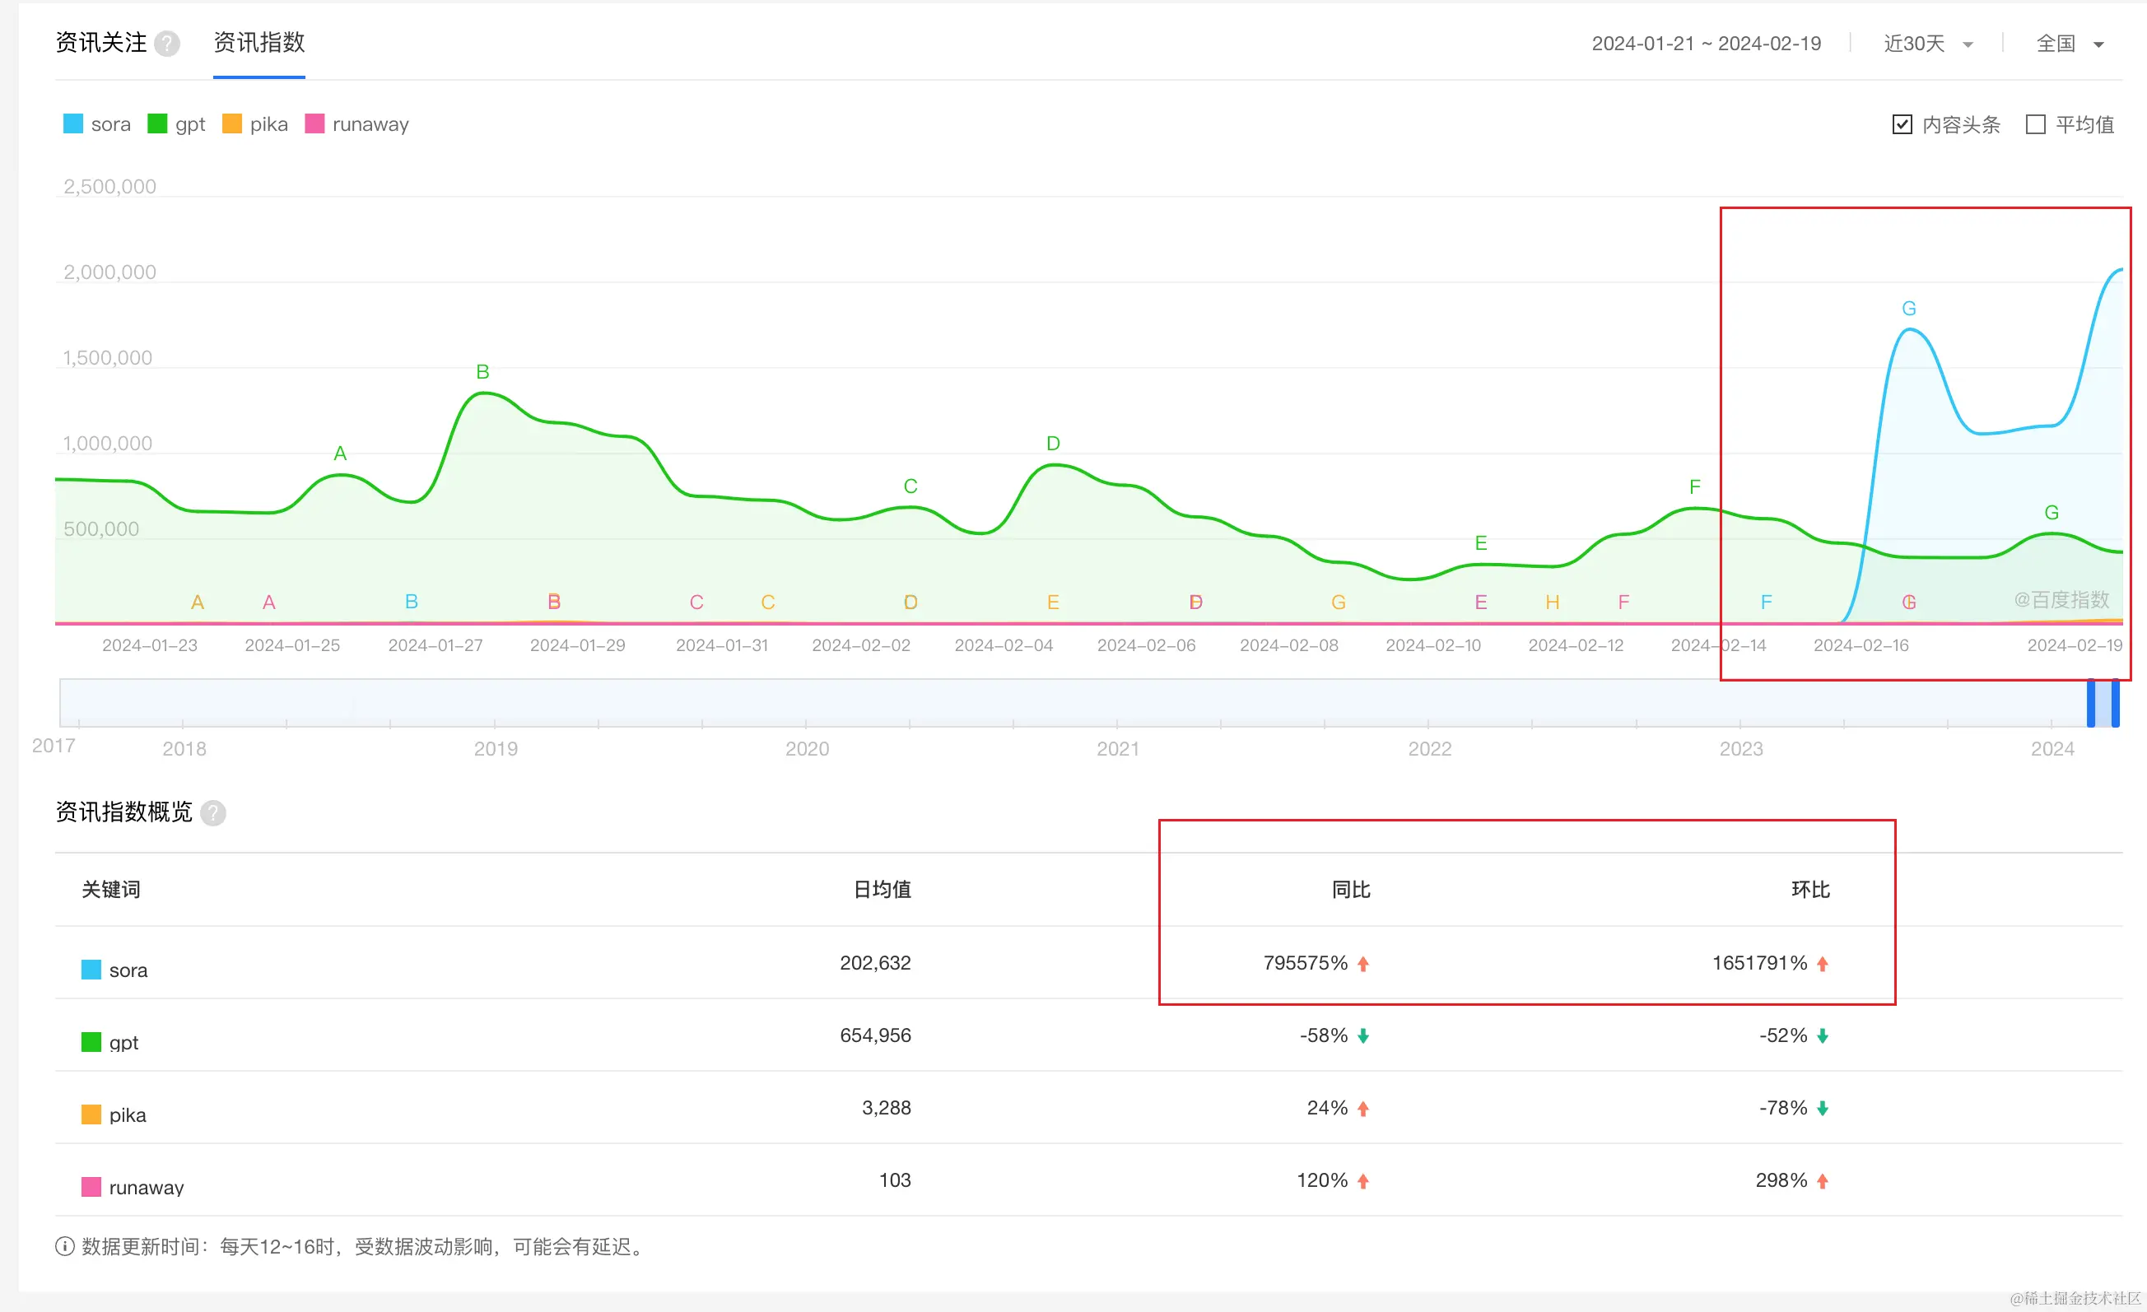Click sora row 同比 red up arrow
Image resolution: width=2147 pixels, height=1312 pixels.
click(1363, 964)
